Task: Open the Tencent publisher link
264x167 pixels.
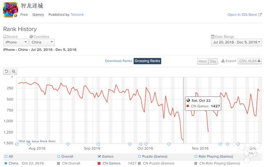Action: click(77, 15)
